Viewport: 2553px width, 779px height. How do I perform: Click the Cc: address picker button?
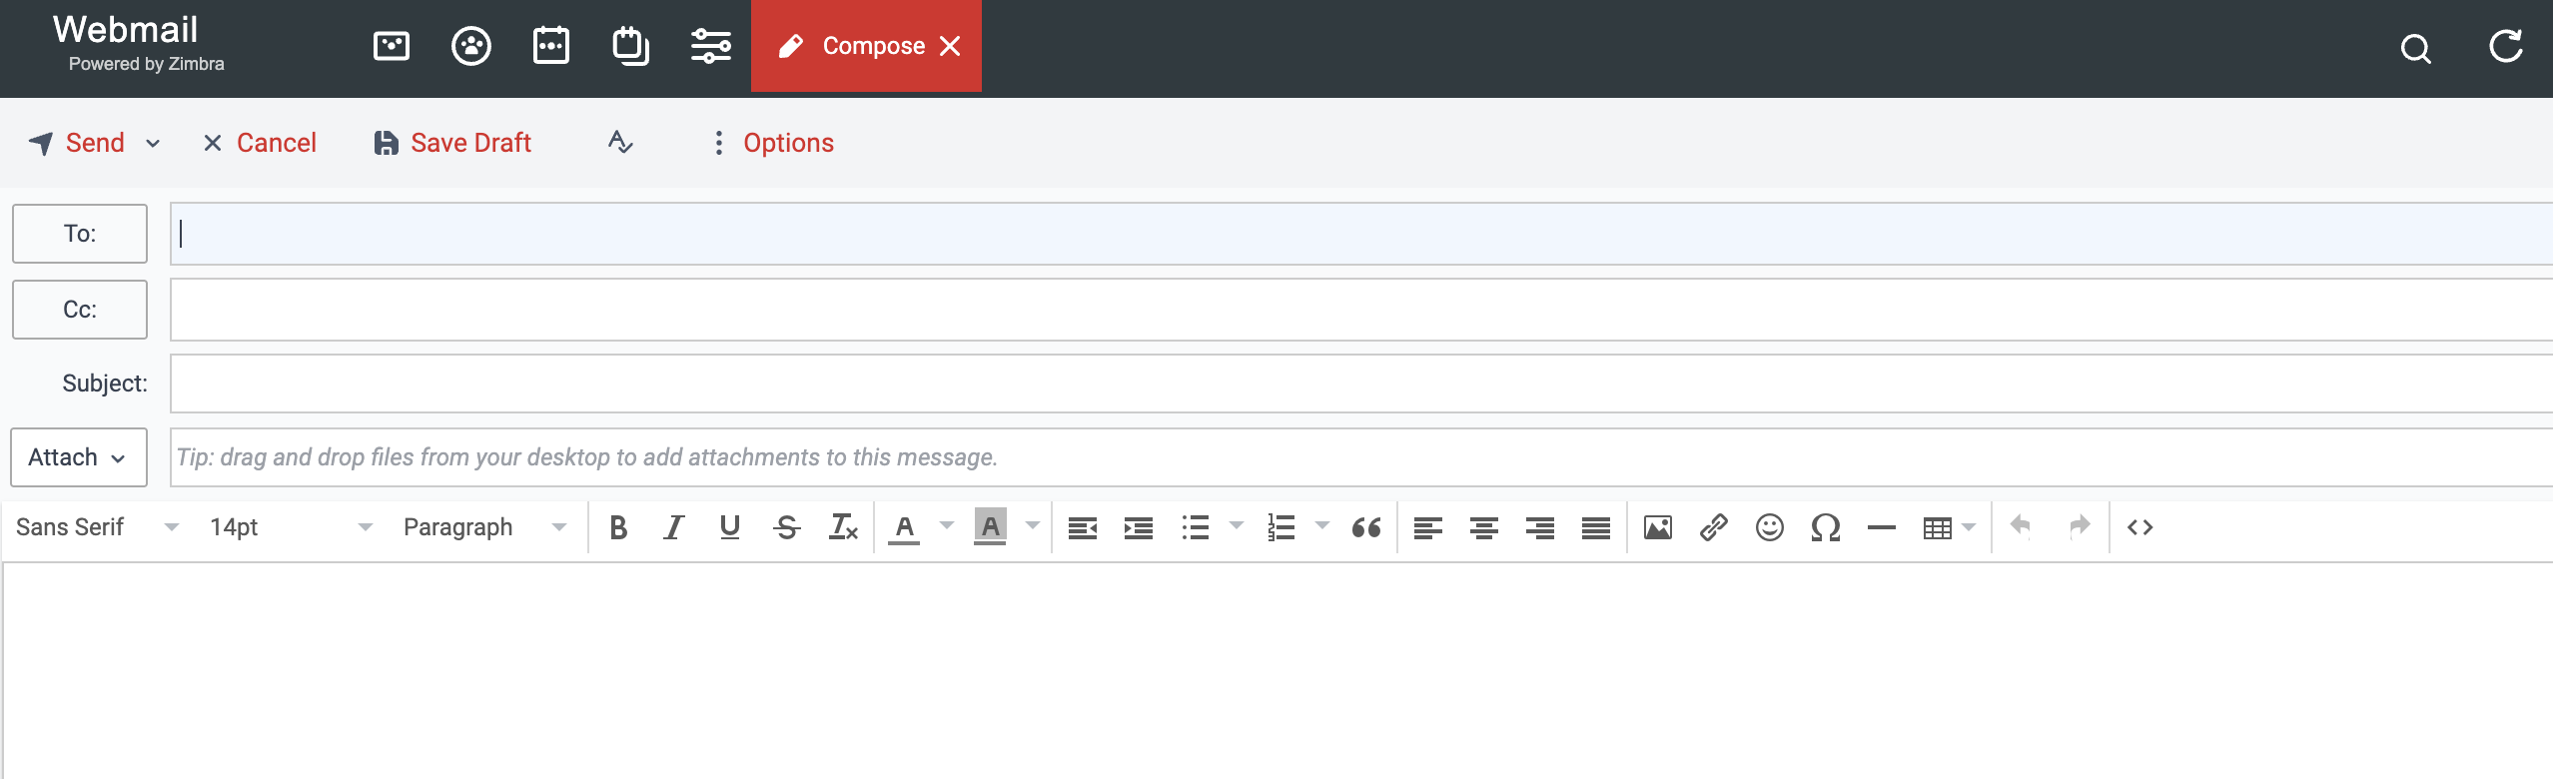click(x=80, y=310)
